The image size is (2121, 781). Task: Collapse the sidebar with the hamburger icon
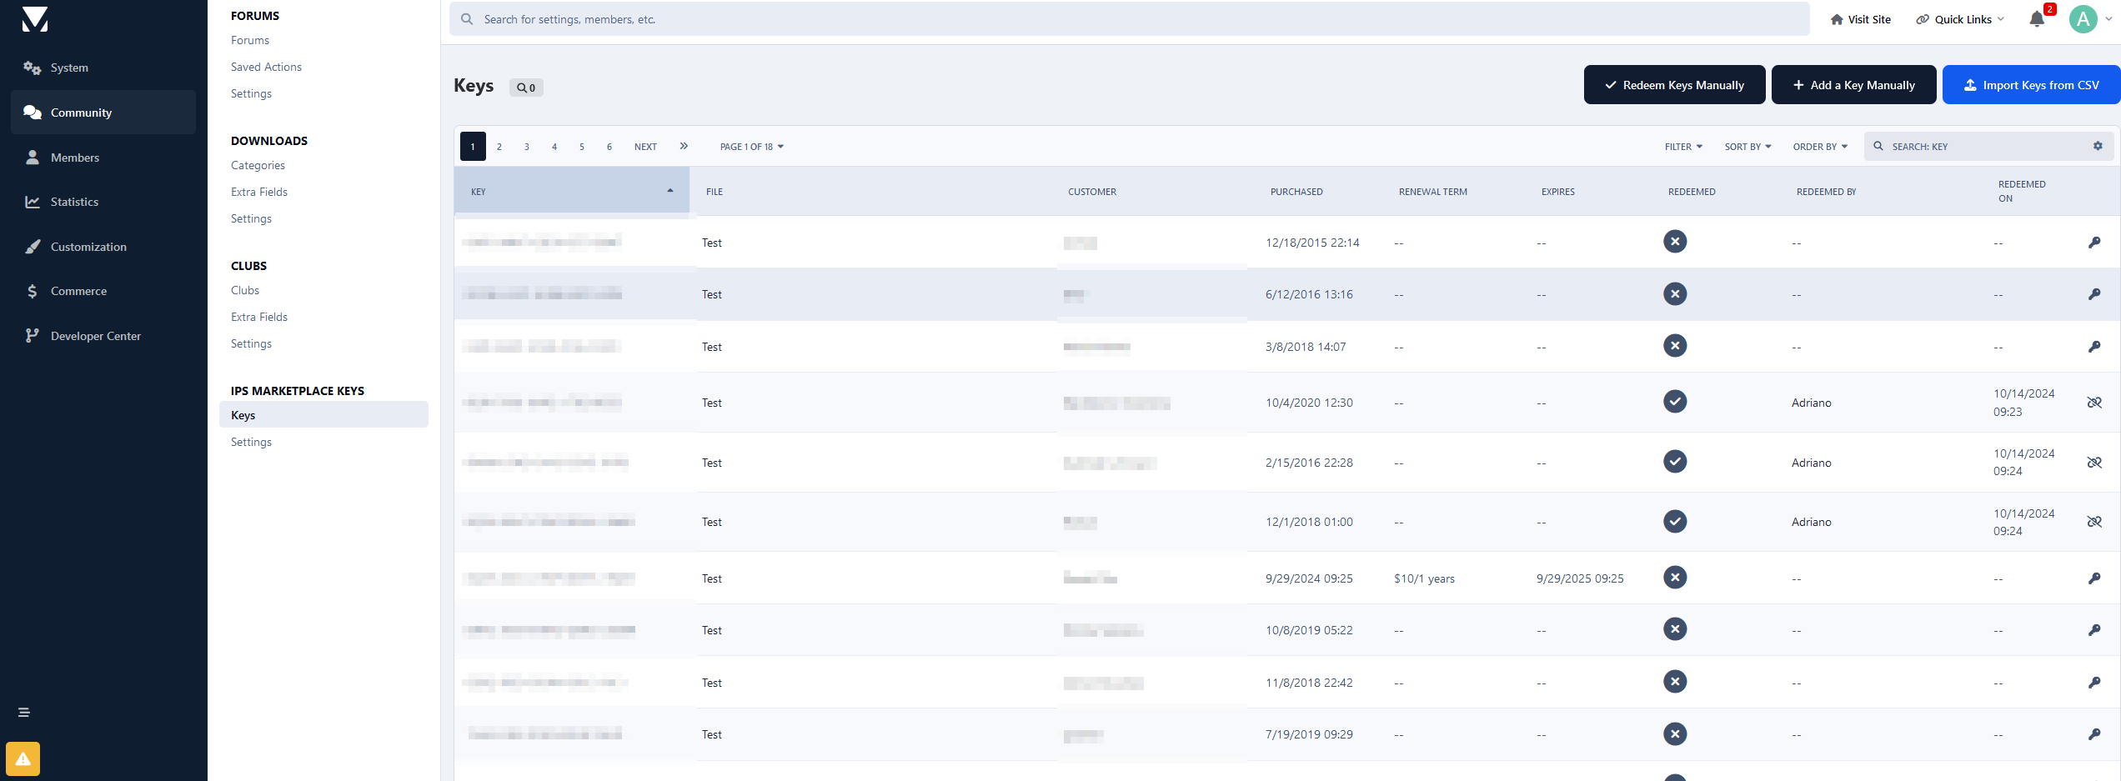point(24,713)
